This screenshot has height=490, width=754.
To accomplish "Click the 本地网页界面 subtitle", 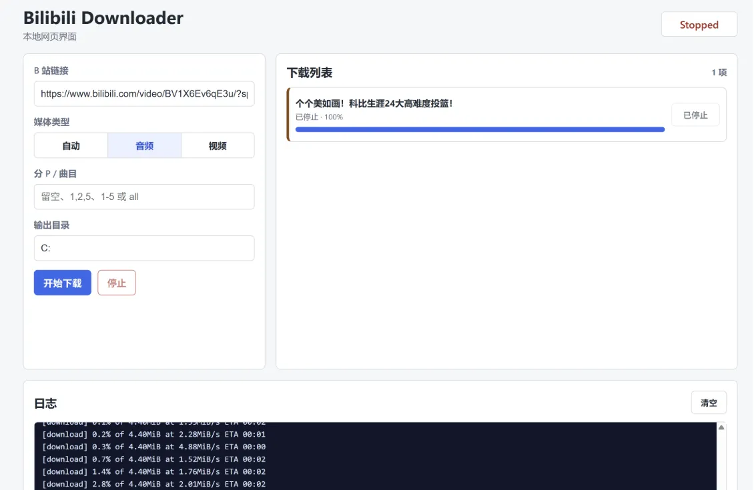I will 50,37.
